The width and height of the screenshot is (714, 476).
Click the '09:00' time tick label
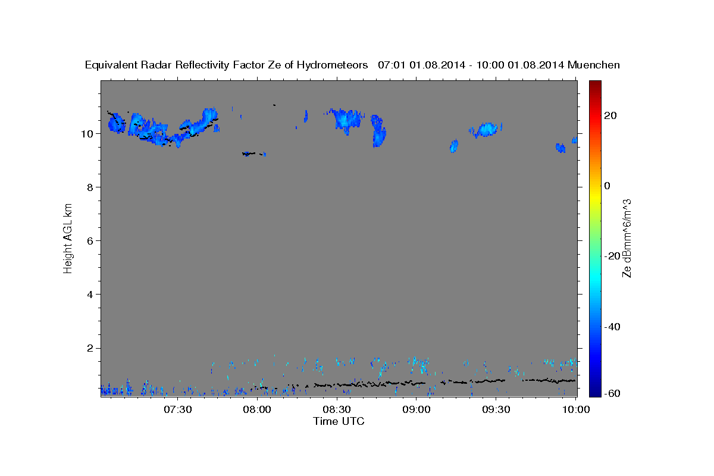tap(417, 409)
